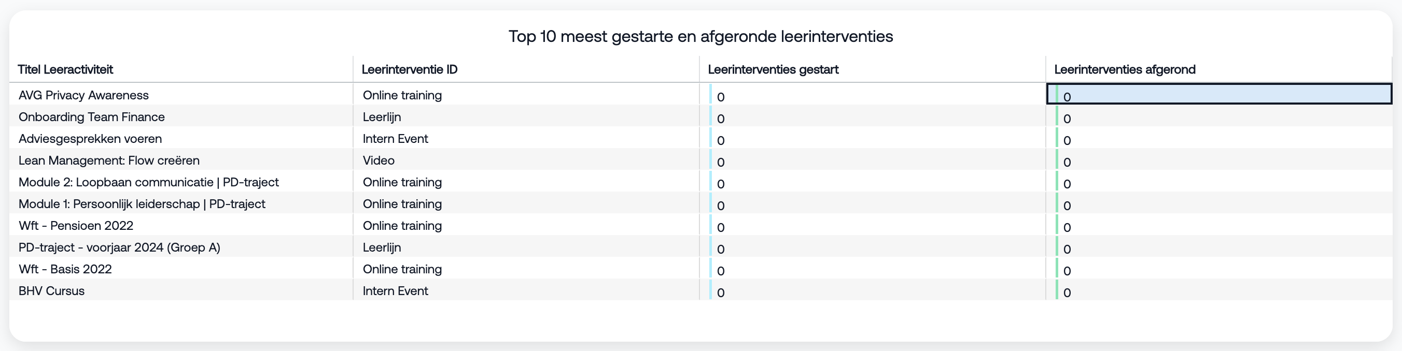Click the Adviesgesprekken voeren title cell
Image resolution: width=1402 pixels, height=351 pixels.
(90, 139)
